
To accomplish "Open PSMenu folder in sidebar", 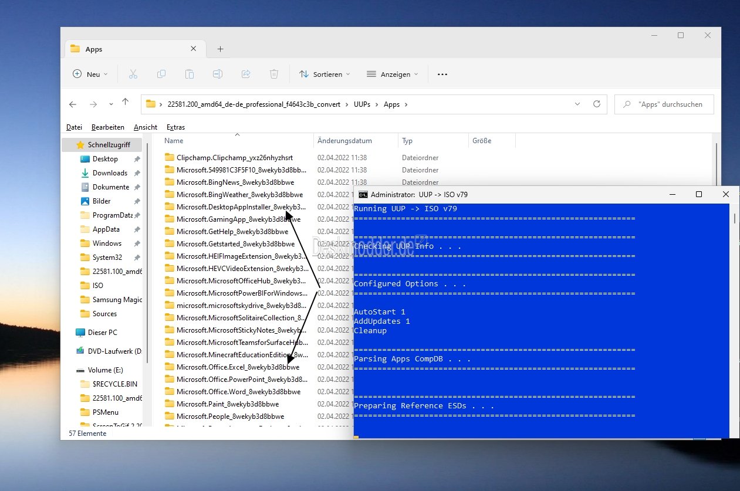I will (x=105, y=412).
